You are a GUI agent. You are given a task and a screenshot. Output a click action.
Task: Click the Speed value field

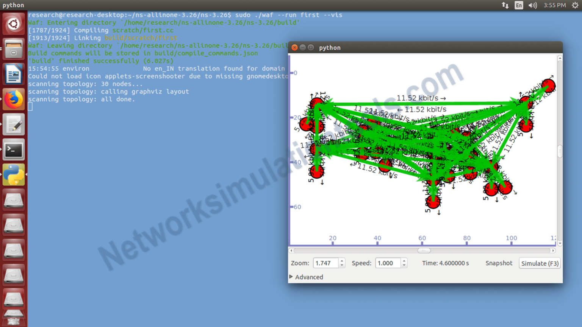click(388, 263)
